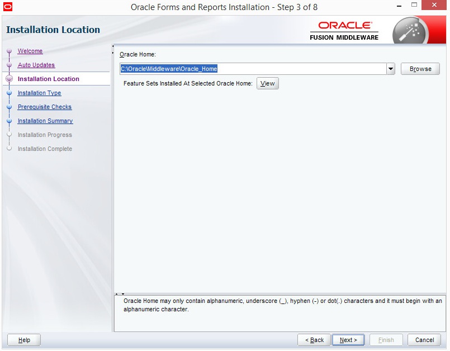Go to the Installation Summary step
Viewport: 450px width, 351px height.
(45, 121)
